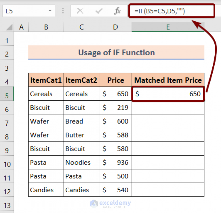Viewport: 221px width, 213px height.
Task: Click the Noodles cell in ItemCat2
Action: [81, 163]
